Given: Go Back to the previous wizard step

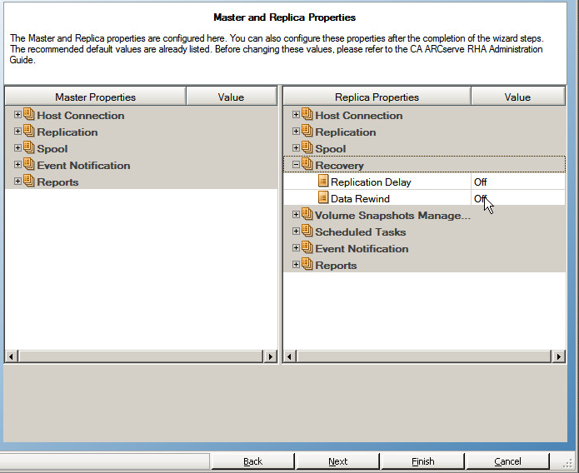Looking at the screenshot, I should coord(252,461).
